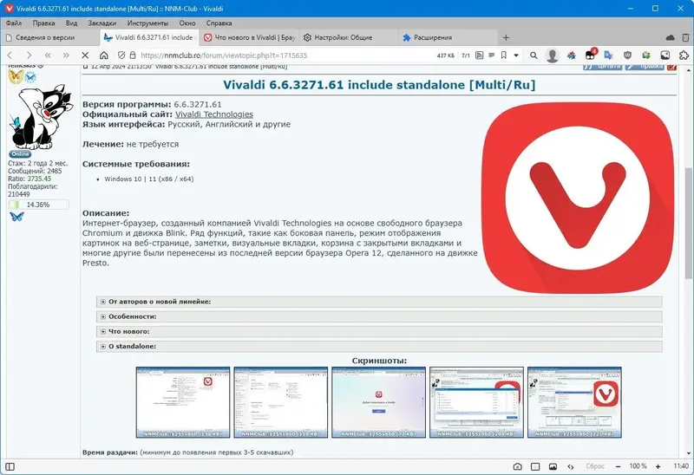694x475 pixels.
Task: Toggle images loading in status bar
Action: point(553,466)
